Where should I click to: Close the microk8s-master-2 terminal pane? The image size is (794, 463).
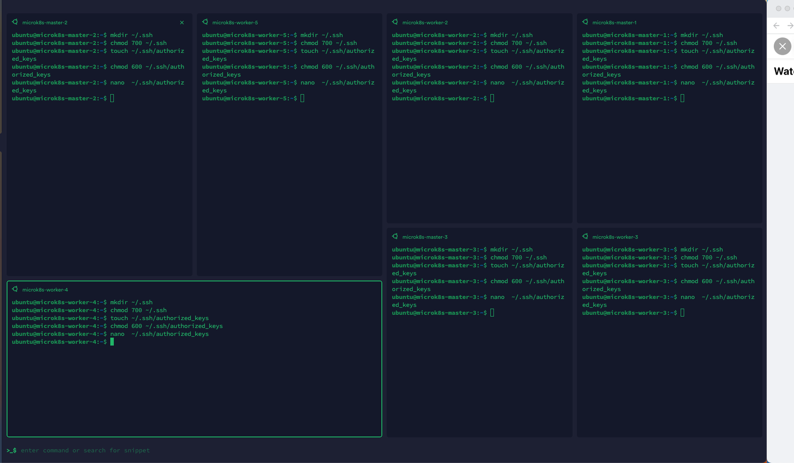click(x=182, y=22)
